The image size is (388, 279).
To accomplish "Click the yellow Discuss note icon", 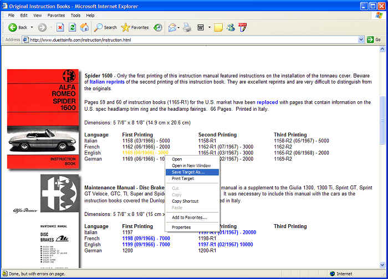I will coord(218,28).
